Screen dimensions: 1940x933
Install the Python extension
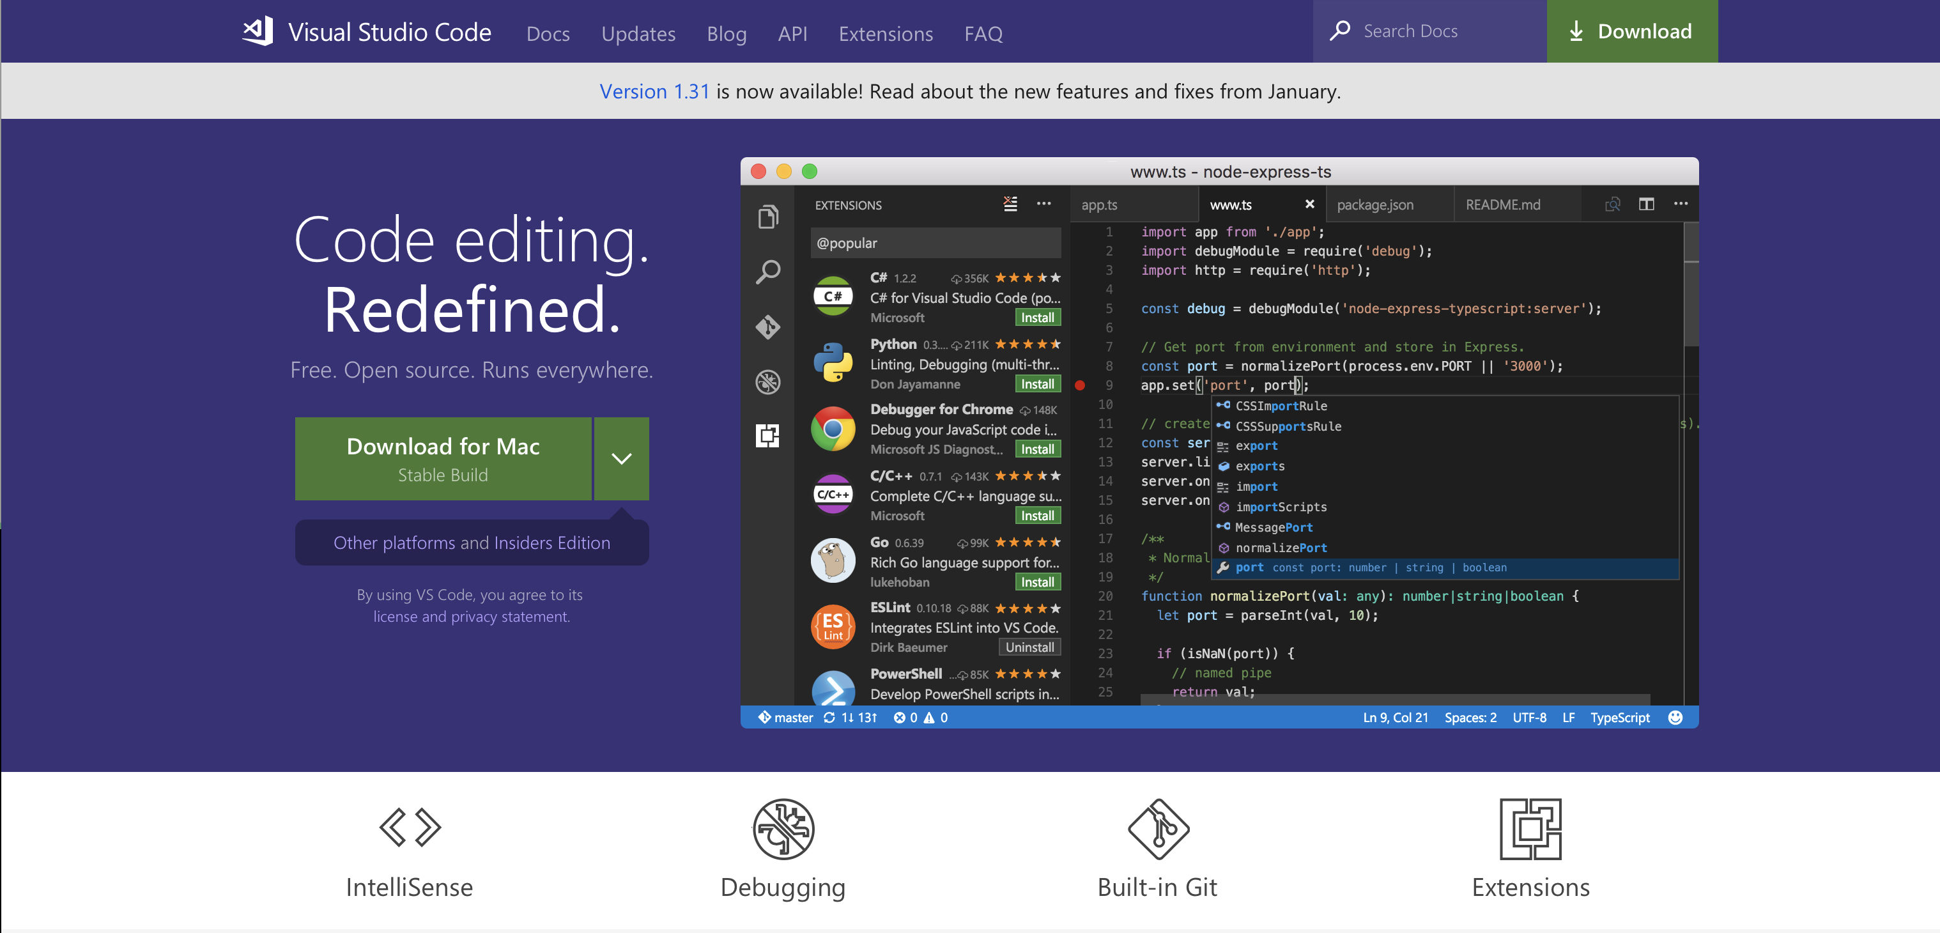click(x=1037, y=384)
